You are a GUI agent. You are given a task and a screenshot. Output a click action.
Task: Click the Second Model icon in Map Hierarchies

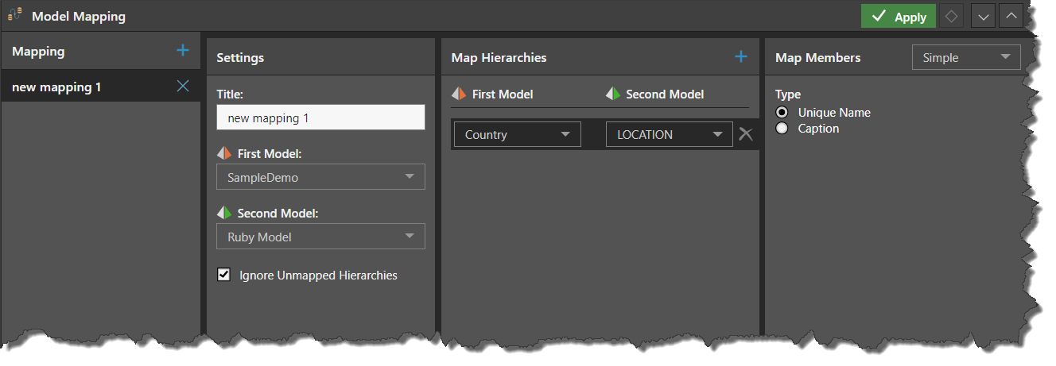point(612,94)
